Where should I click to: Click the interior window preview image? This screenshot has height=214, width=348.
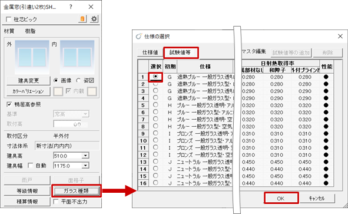[77, 57]
